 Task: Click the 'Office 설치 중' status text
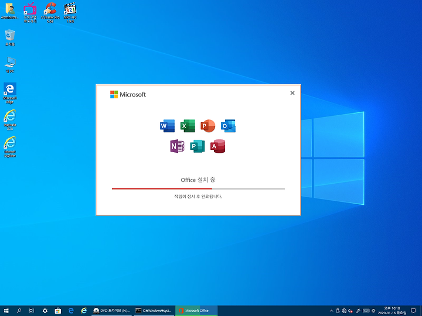point(198,180)
